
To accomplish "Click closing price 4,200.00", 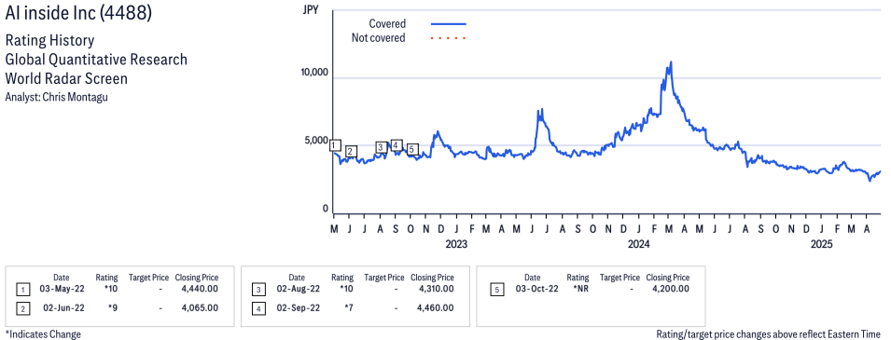I will (x=671, y=289).
